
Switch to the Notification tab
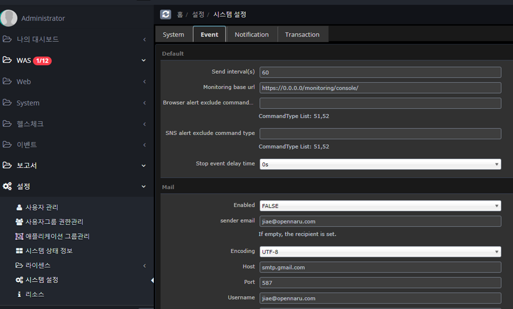click(251, 35)
